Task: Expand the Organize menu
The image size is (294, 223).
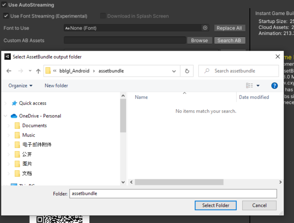Action: point(20,85)
